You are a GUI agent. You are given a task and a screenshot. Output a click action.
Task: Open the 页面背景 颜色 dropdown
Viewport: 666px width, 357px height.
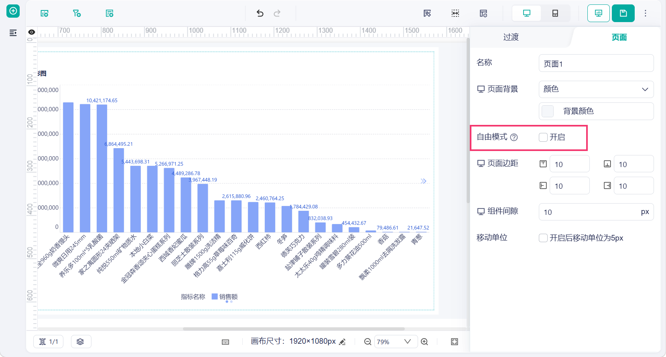(596, 89)
